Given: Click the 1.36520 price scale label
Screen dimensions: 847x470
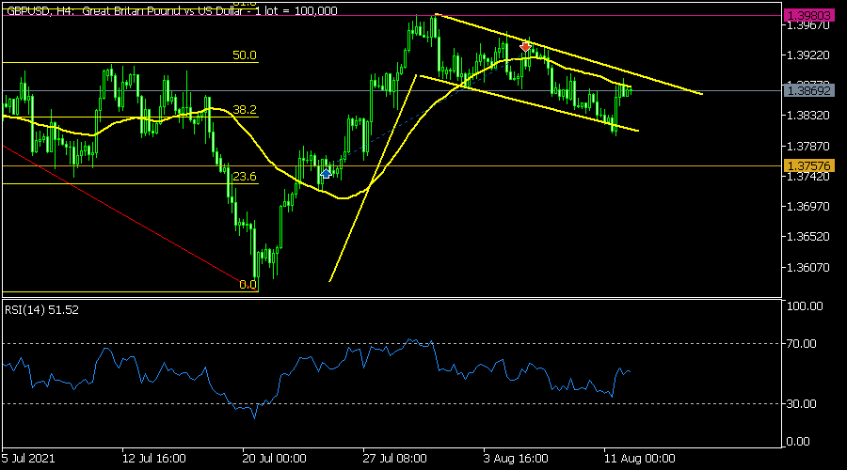Looking at the screenshot, I should [x=808, y=237].
